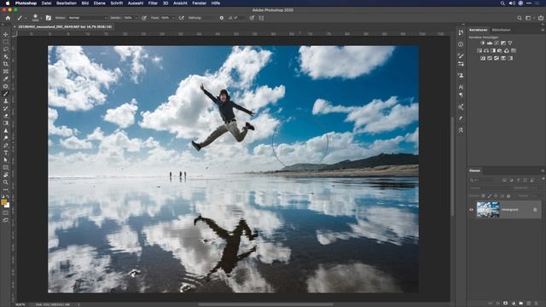Delete layer with trash icon

[537, 304]
